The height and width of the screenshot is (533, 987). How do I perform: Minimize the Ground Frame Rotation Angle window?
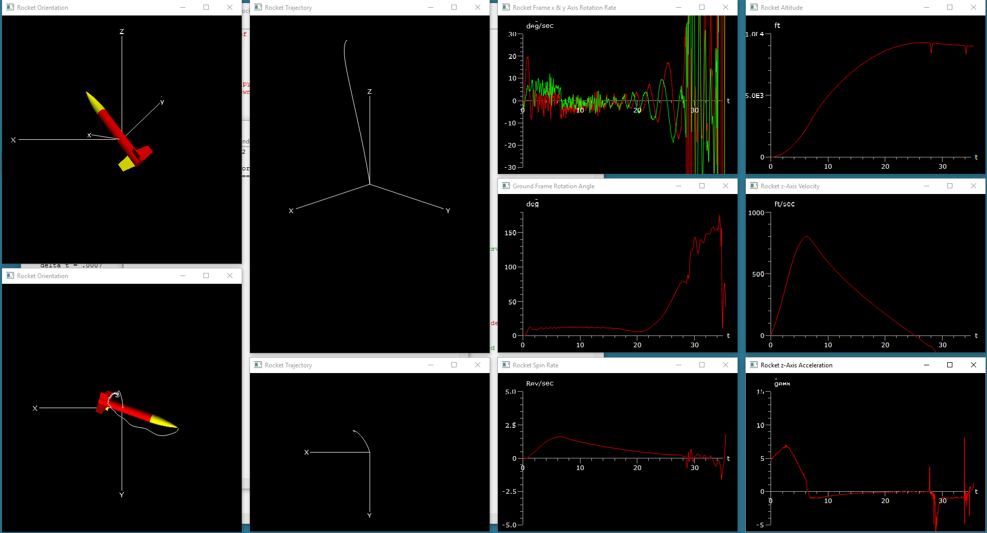[x=678, y=186]
